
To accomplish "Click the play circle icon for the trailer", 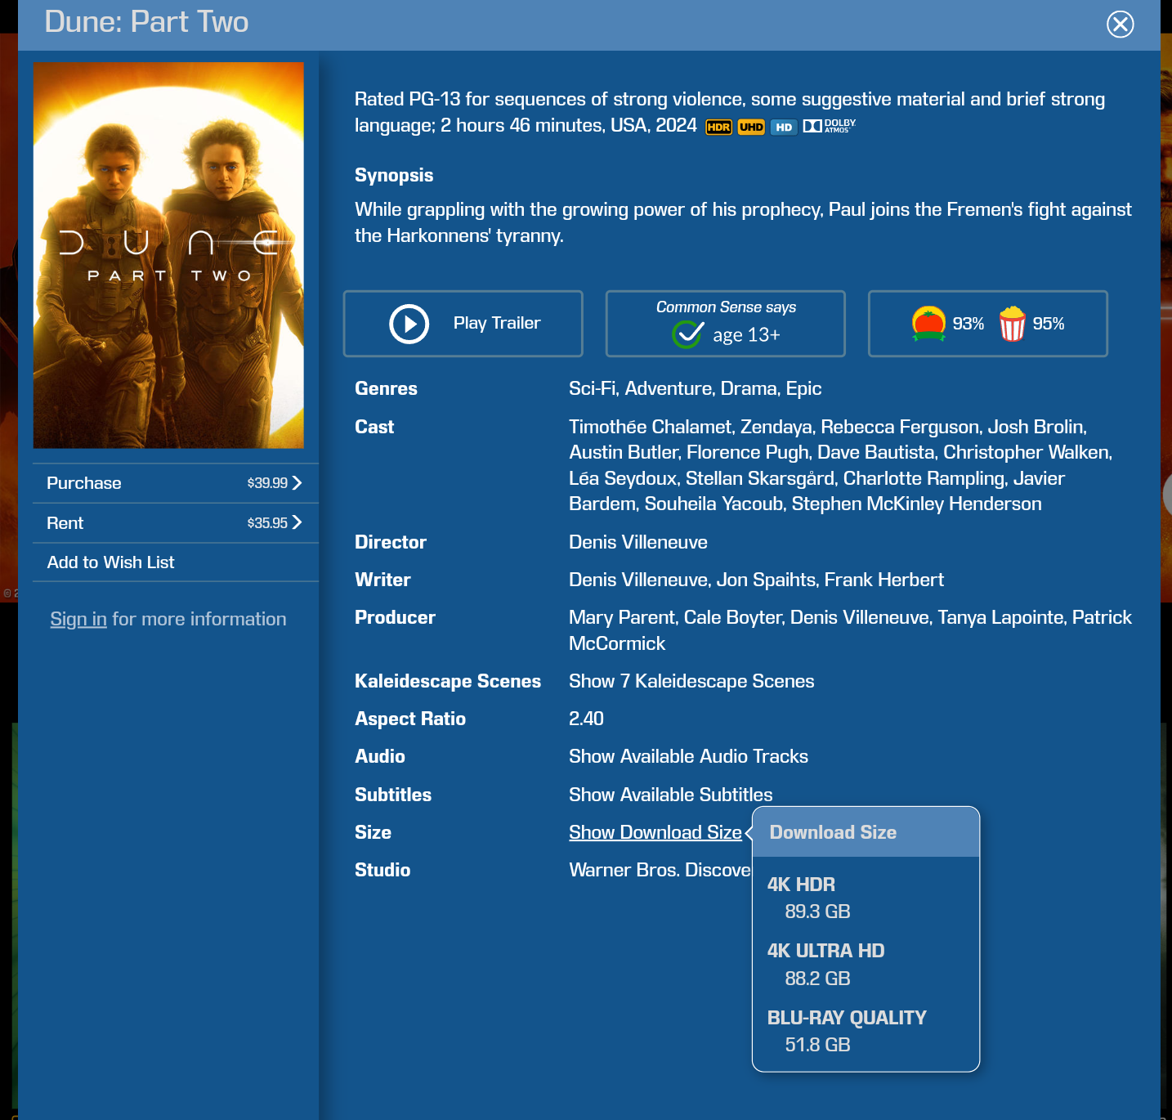I will click(409, 324).
